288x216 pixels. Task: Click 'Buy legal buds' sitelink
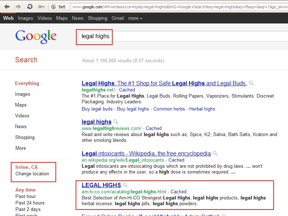[x=97, y=109]
